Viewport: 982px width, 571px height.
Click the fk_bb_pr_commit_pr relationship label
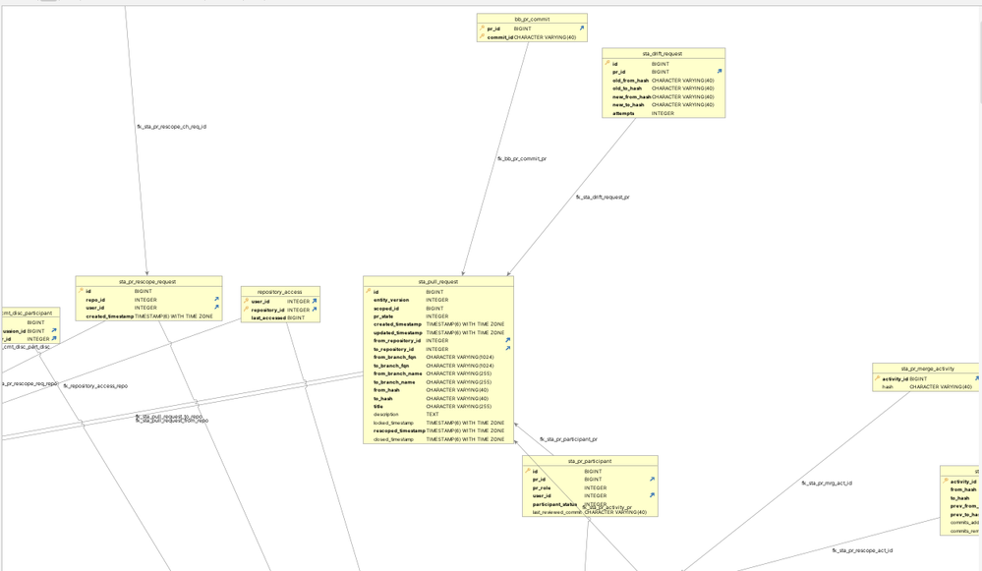[523, 158]
